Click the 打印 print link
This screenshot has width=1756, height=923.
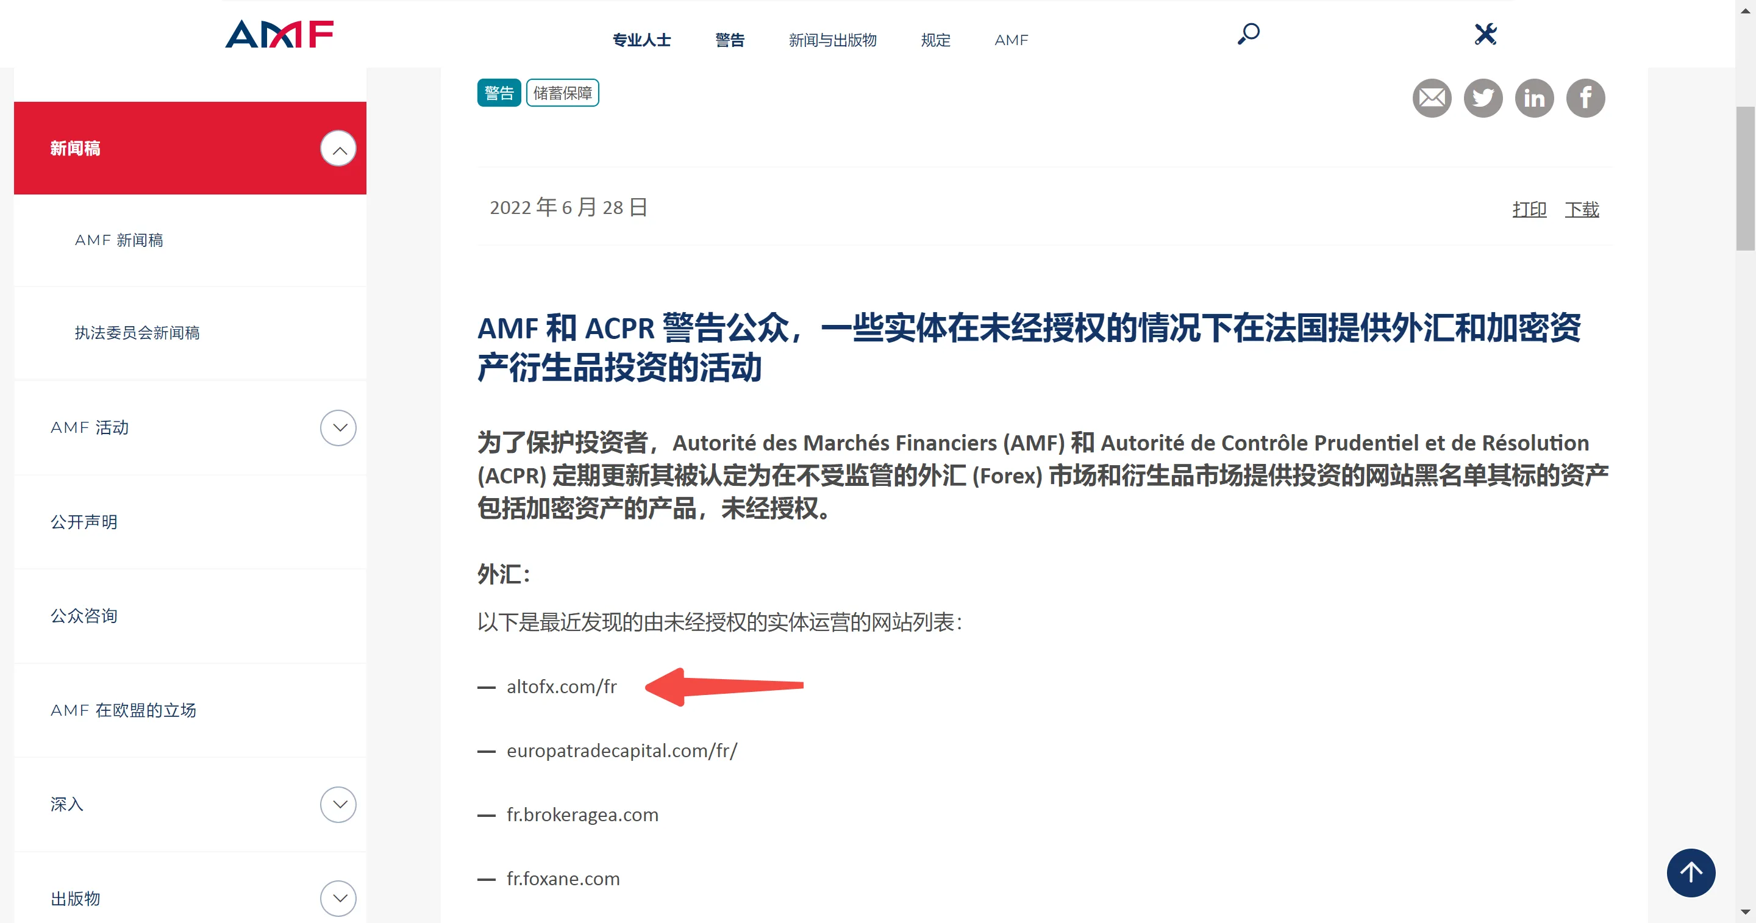1529,209
